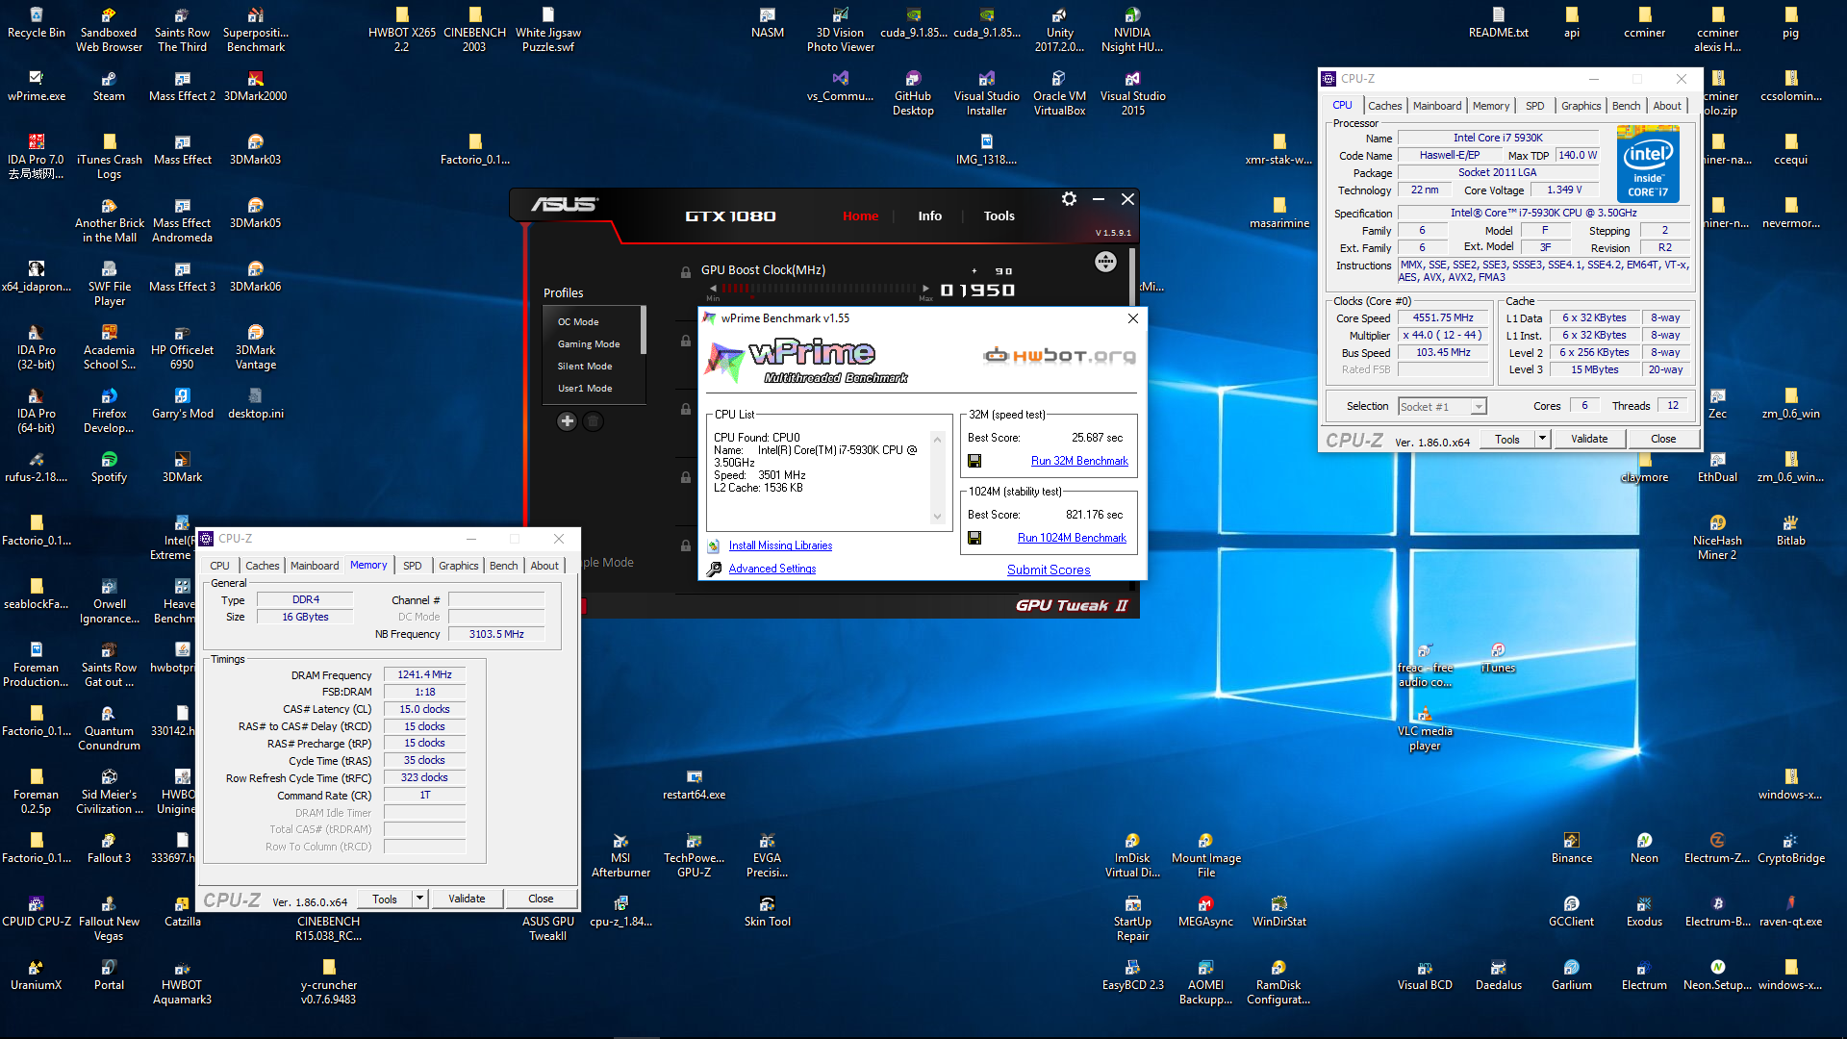This screenshot has width=1847, height=1039.
Task: Click GPU Boost Clock slider track
Action: (820, 288)
